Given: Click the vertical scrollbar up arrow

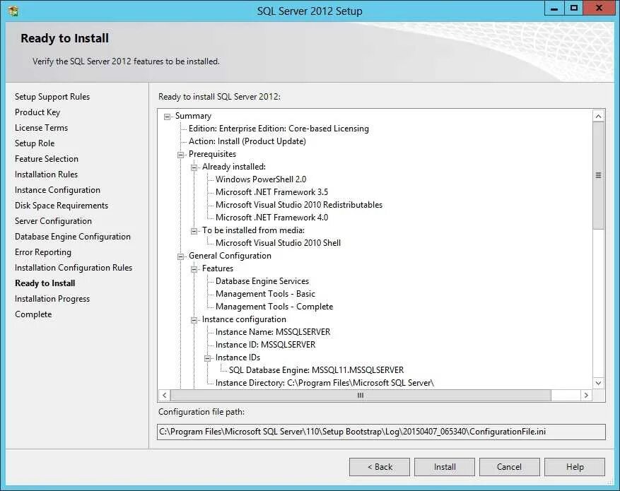Looking at the screenshot, I should [598, 116].
